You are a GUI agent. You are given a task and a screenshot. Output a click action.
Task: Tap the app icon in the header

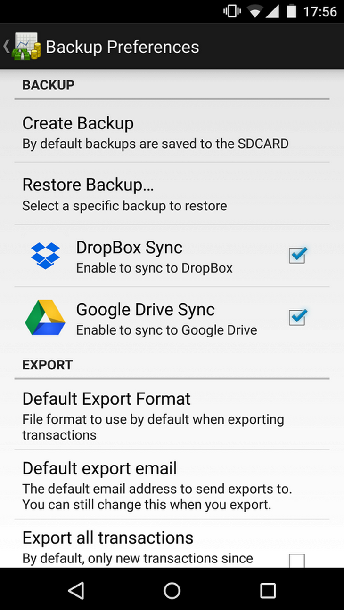tap(26, 47)
